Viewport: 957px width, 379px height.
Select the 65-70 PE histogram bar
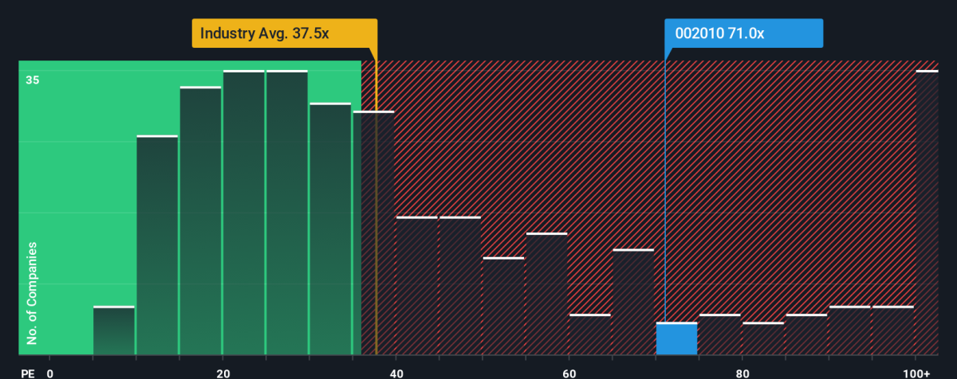(x=633, y=302)
